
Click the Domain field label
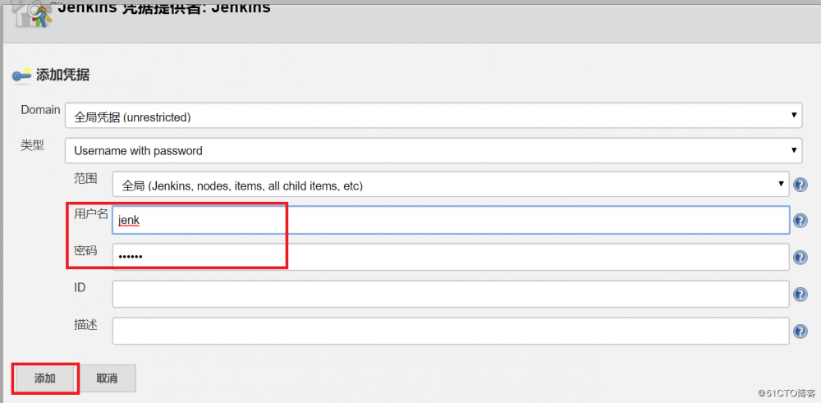[40, 110]
